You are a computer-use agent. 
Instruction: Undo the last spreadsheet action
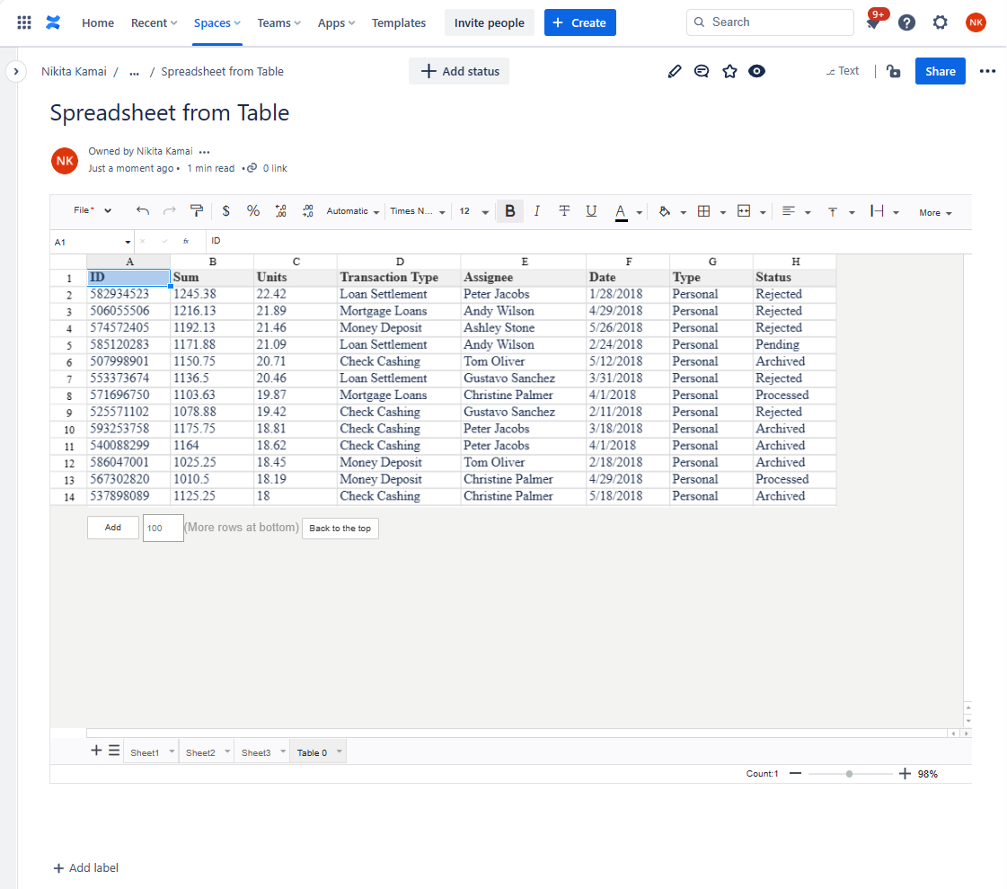tap(142, 210)
